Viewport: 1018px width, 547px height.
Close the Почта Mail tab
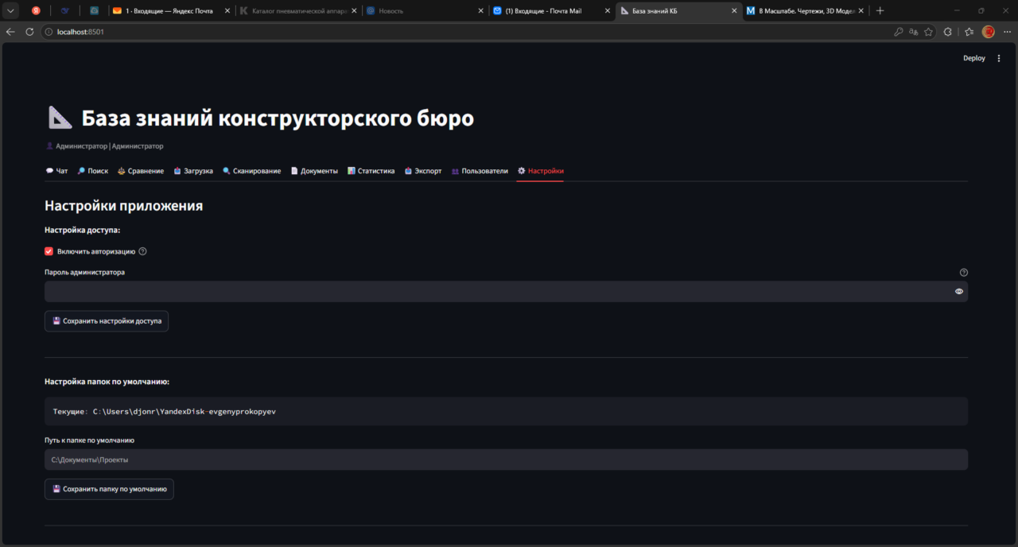tap(607, 11)
